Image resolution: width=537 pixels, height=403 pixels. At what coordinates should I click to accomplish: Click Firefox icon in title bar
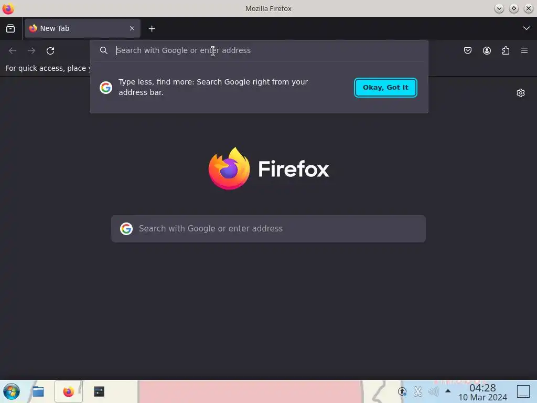coord(8,8)
